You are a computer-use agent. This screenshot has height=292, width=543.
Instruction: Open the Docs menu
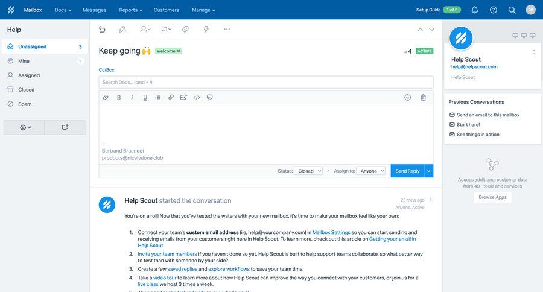pos(63,10)
